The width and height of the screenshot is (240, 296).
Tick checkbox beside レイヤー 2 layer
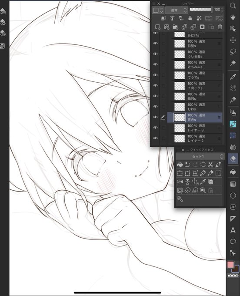pos(163,138)
